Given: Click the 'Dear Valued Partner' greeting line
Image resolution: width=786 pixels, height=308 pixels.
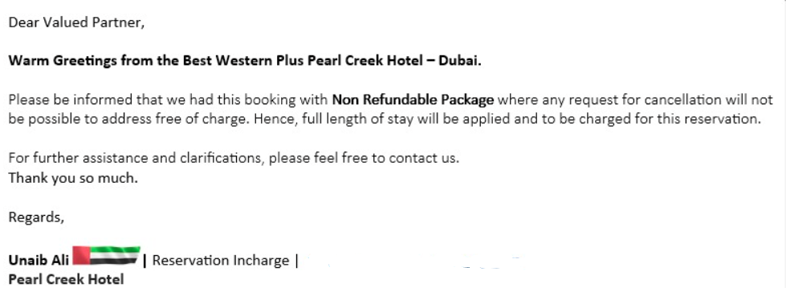Looking at the screenshot, I should point(77,22).
